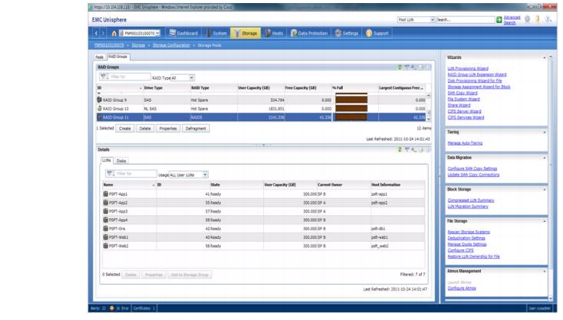Switch to the RAID Groups tab
Image resolution: width=563 pixels, height=320 pixels.
tap(118, 57)
